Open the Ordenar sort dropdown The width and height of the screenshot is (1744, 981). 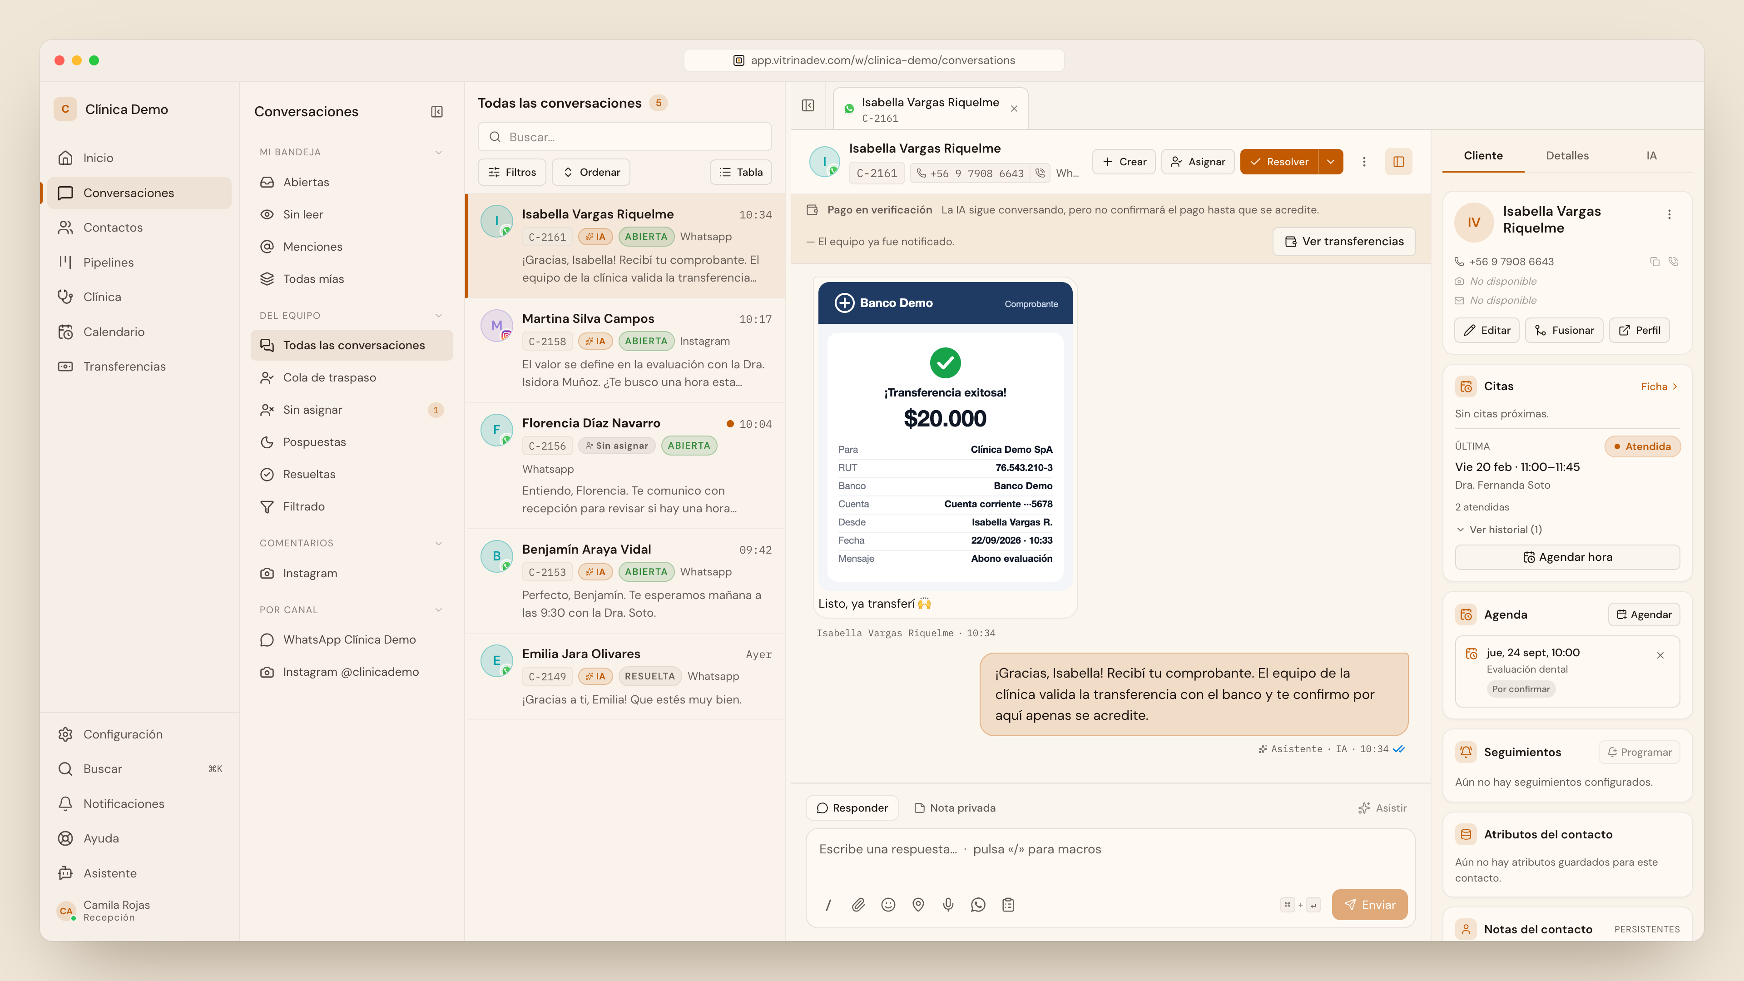tap(591, 172)
